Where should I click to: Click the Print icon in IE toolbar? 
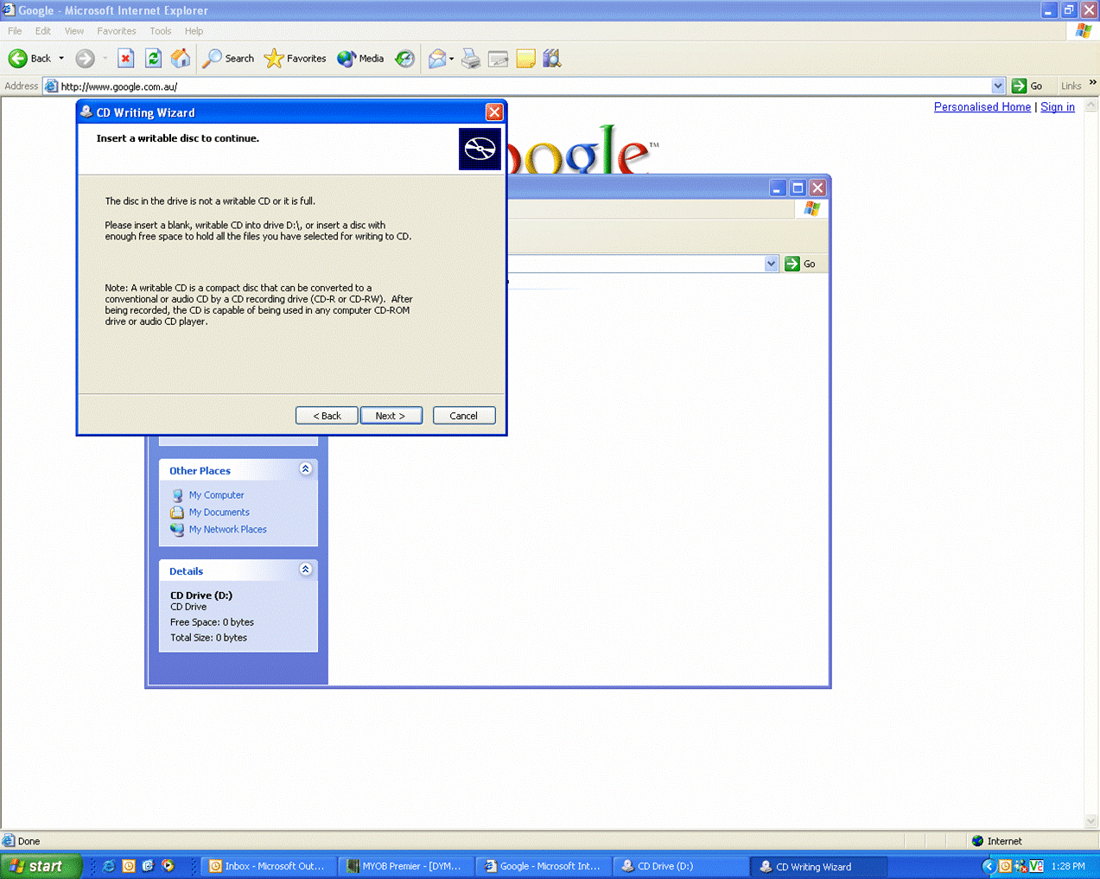click(471, 59)
